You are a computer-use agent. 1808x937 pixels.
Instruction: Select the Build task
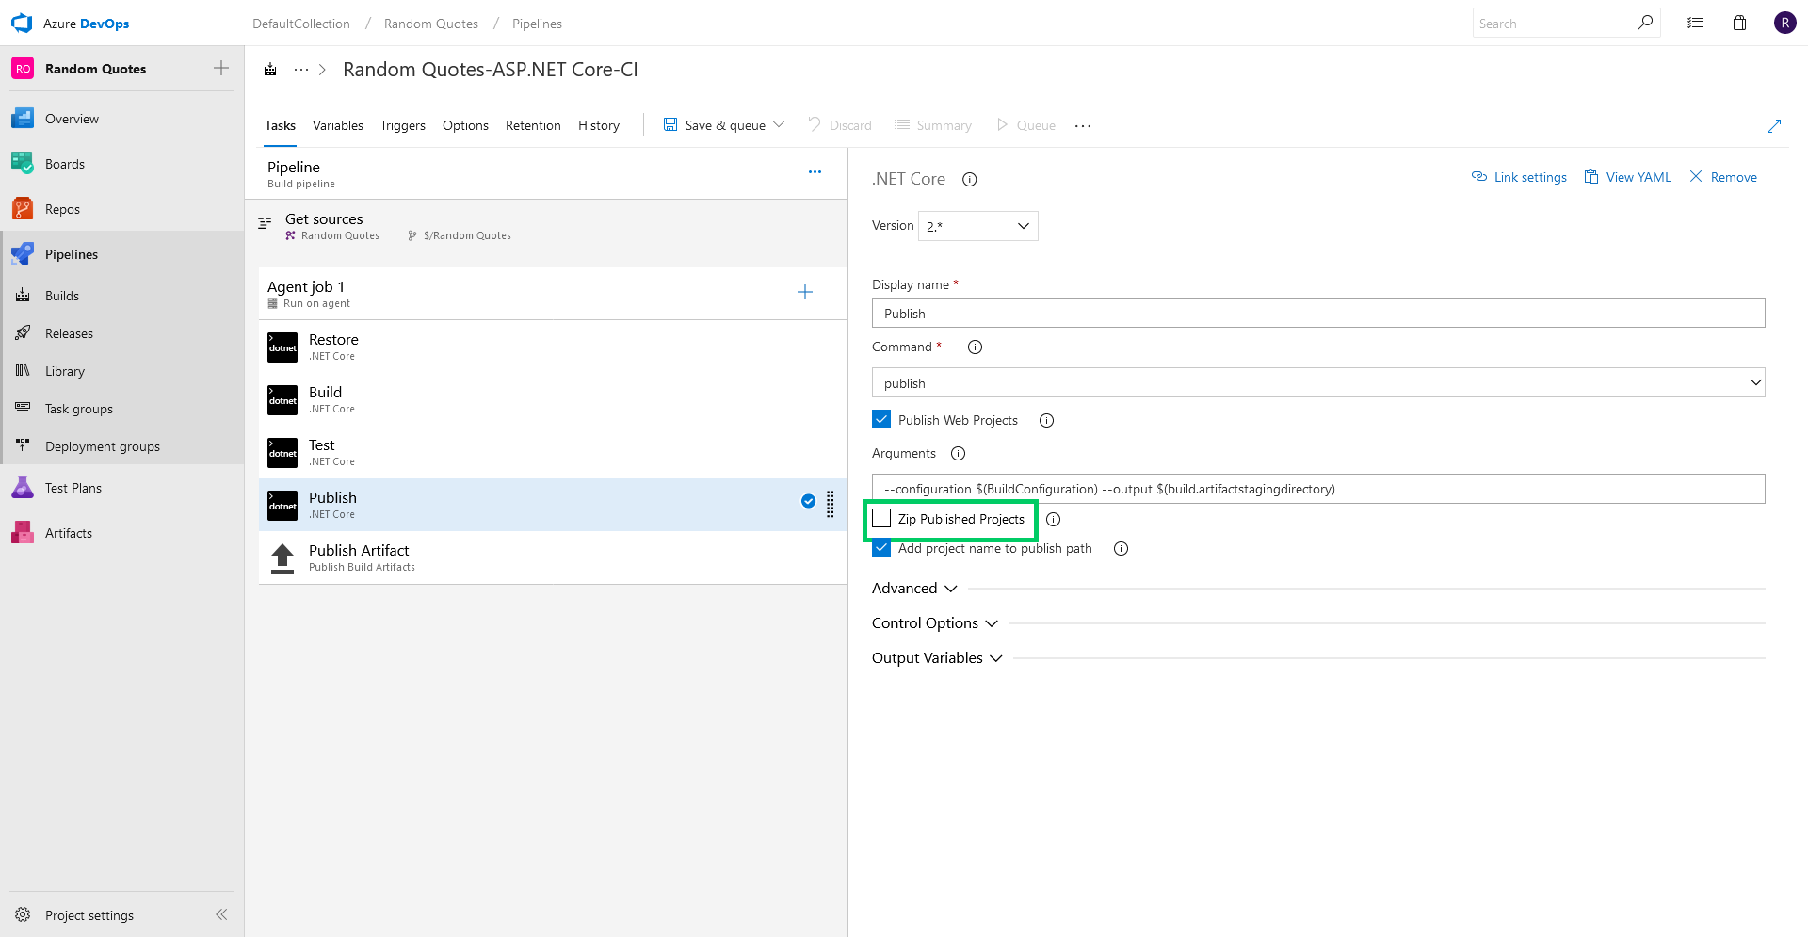point(553,399)
